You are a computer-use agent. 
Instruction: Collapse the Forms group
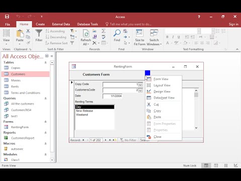coord(46,122)
